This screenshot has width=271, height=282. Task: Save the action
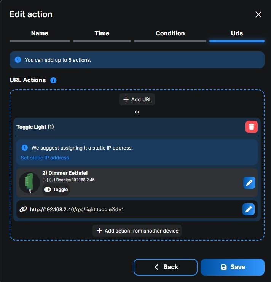pyautogui.click(x=233, y=267)
